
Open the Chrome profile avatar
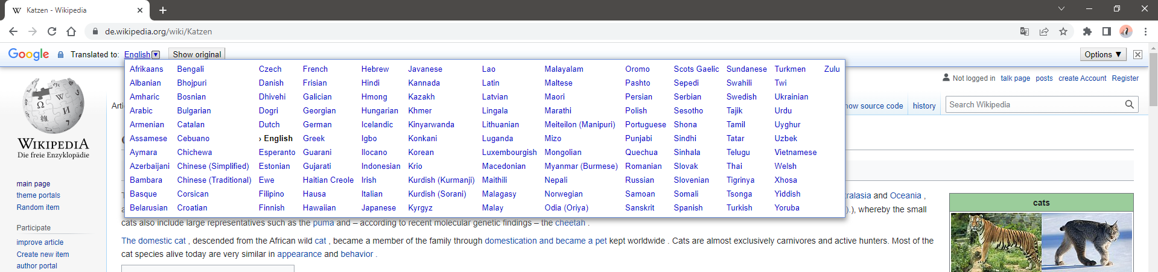(x=1126, y=31)
